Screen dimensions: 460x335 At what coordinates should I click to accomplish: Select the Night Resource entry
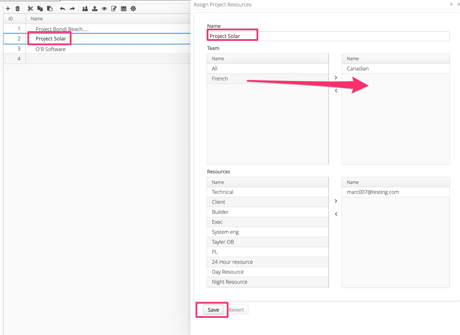pos(268,282)
